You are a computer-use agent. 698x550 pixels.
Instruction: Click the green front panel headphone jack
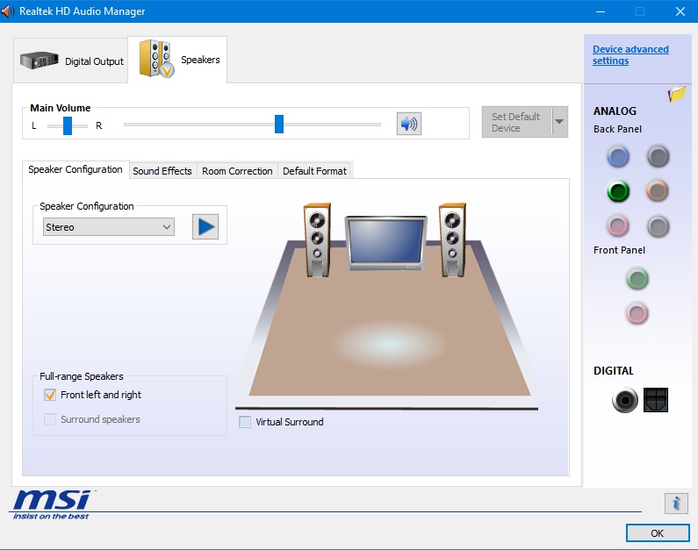point(637,279)
